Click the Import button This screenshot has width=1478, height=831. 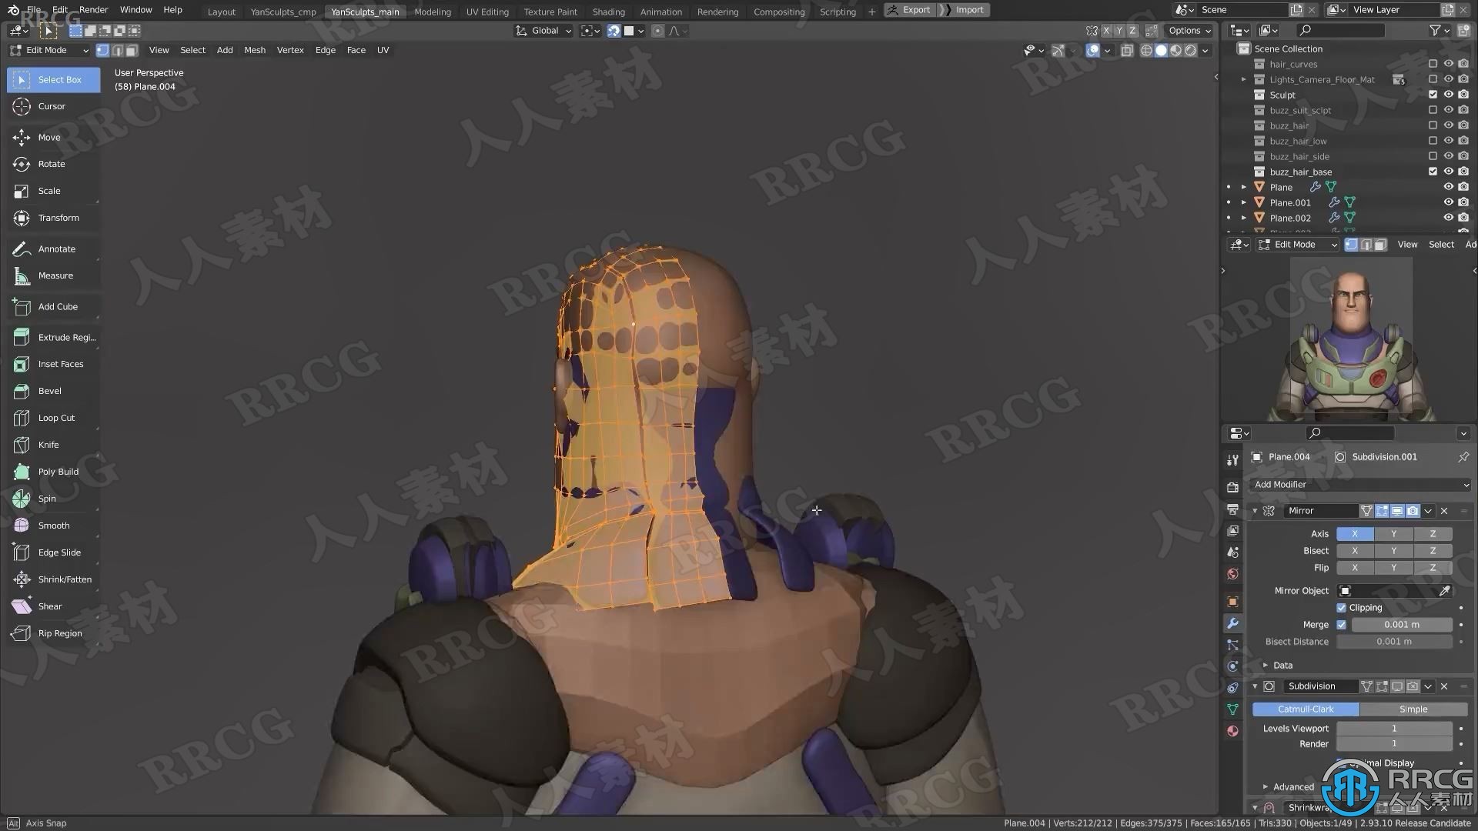(964, 10)
